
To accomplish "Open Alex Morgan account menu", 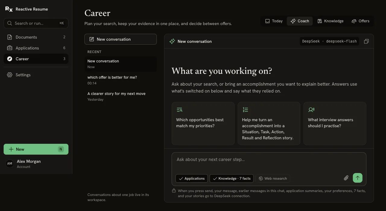I will point(36,164).
